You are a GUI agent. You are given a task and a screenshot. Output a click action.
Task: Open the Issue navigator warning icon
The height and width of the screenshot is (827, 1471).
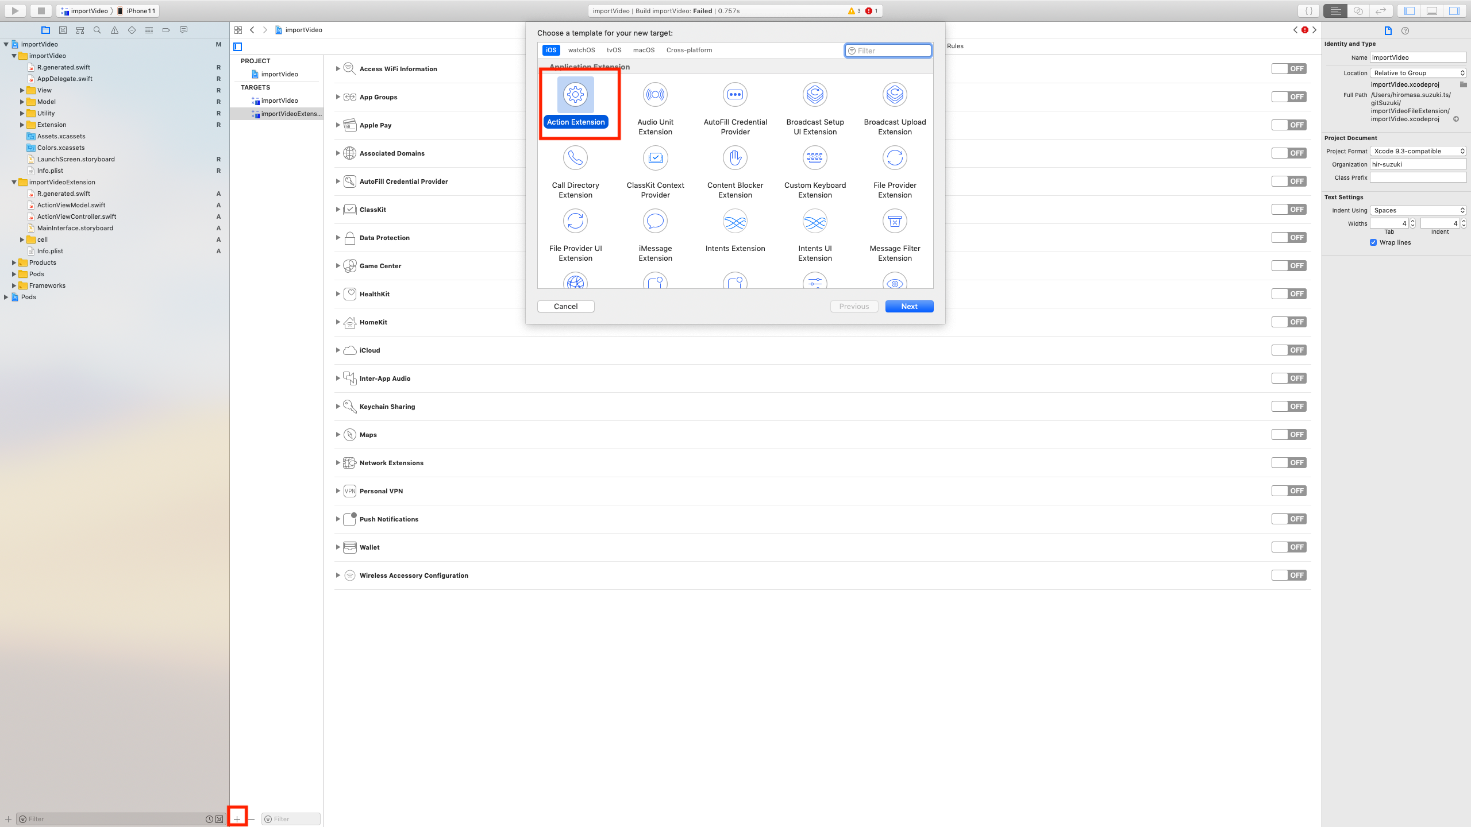114,30
